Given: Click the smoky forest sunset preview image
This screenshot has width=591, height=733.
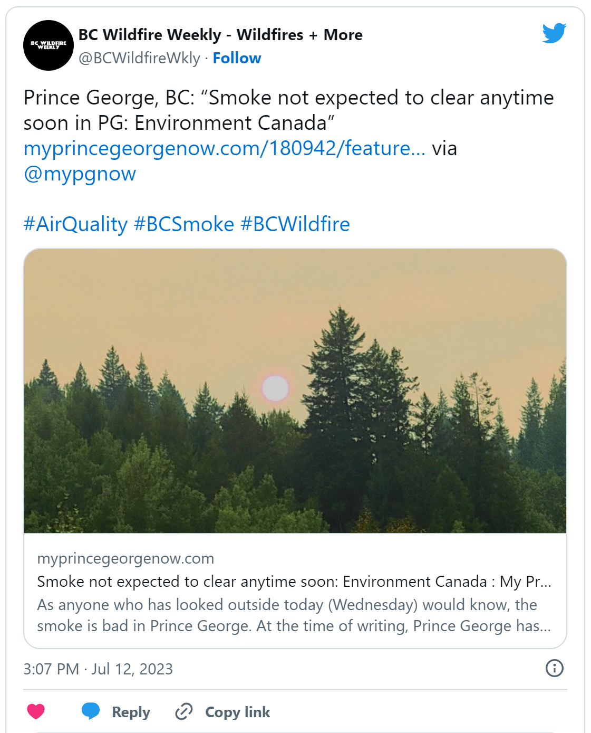Looking at the screenshot, I should 295,391.
